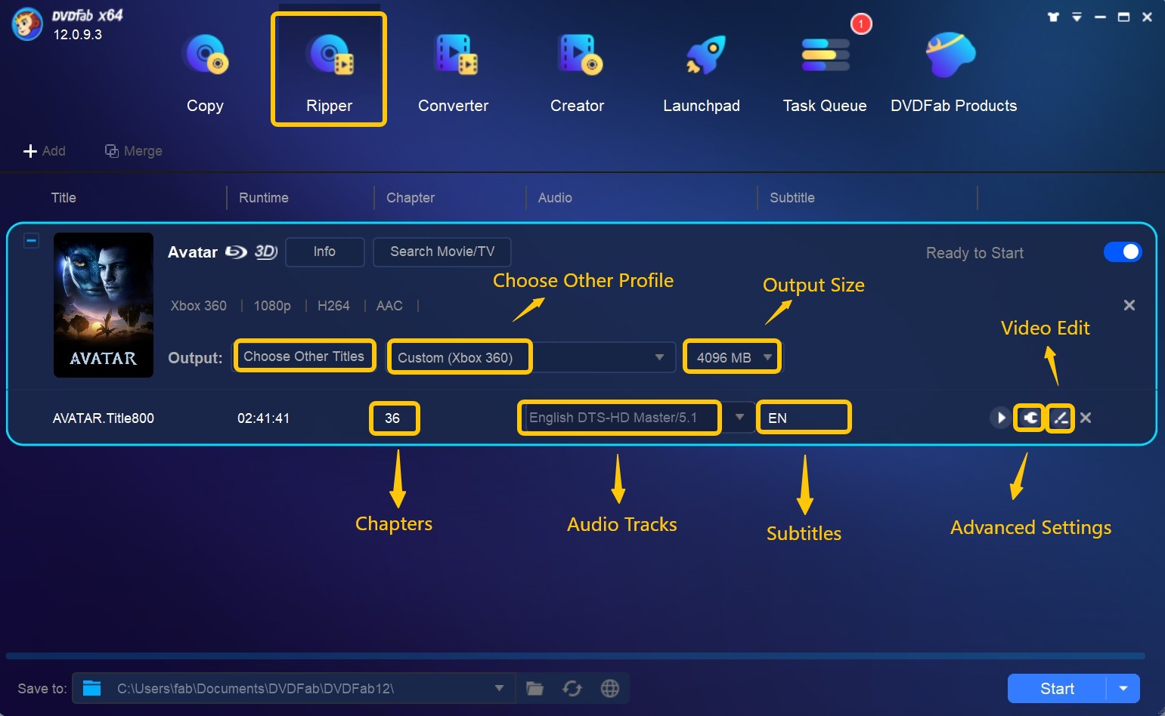Open the 4096 MB output size dropdown
The height and width of the screenshot is (716, 1165).
(x=733, y=357)
